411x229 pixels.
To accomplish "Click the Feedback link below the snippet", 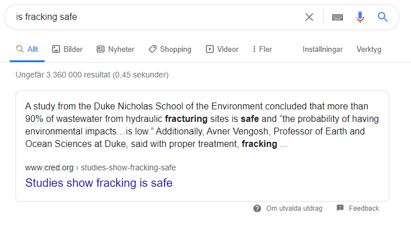I will coord(364,208).
